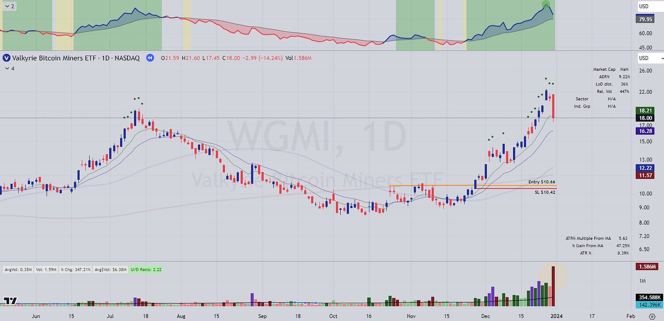This screenshot has height=321, width=664.
Task: Click the Market Cap NaN row
Action: click(611, 69)
